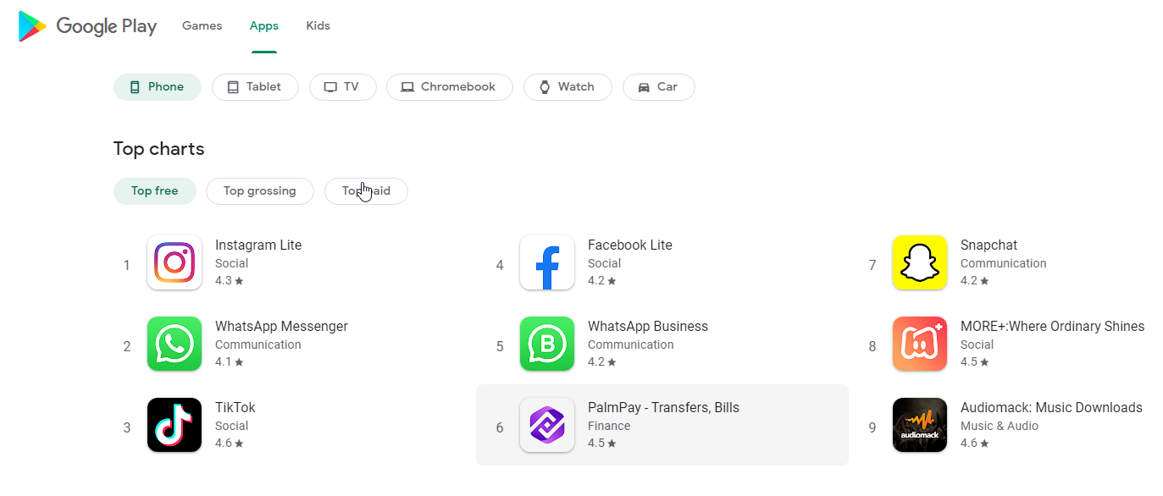Screen dimensions: 1163x496
Task: Open the Instagram Lite app icon
Action: click(174, 262)
